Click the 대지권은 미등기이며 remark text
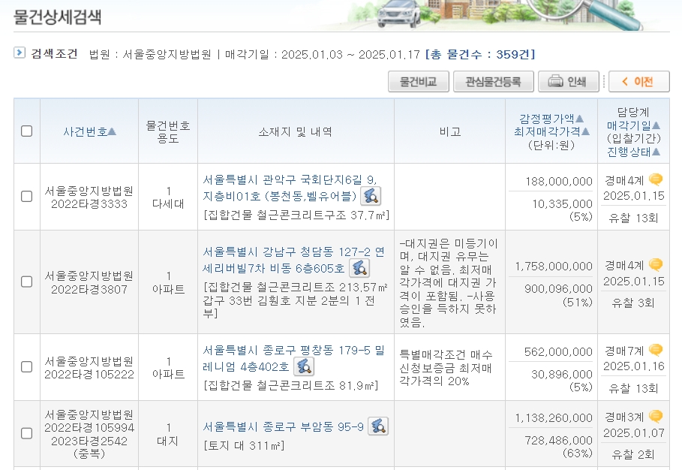682x470 pixels. (x=449, y=282)
